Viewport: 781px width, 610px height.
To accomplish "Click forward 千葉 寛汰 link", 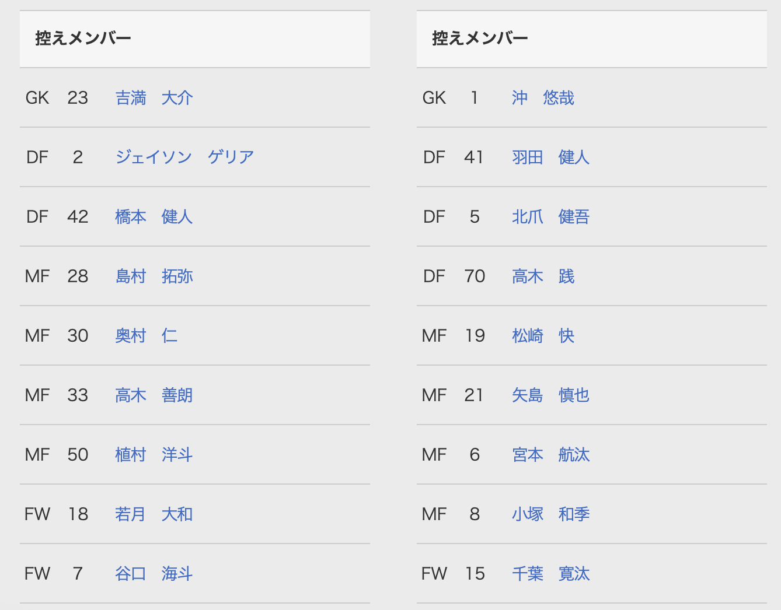I will tap(551, 574).
